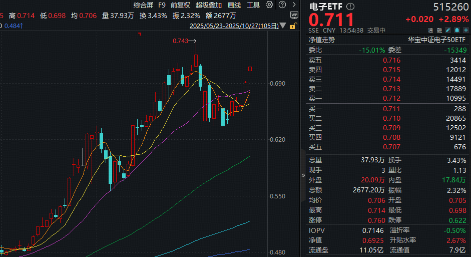
Task: Add to watchlist with plus icon
Action: pos(464,31)
